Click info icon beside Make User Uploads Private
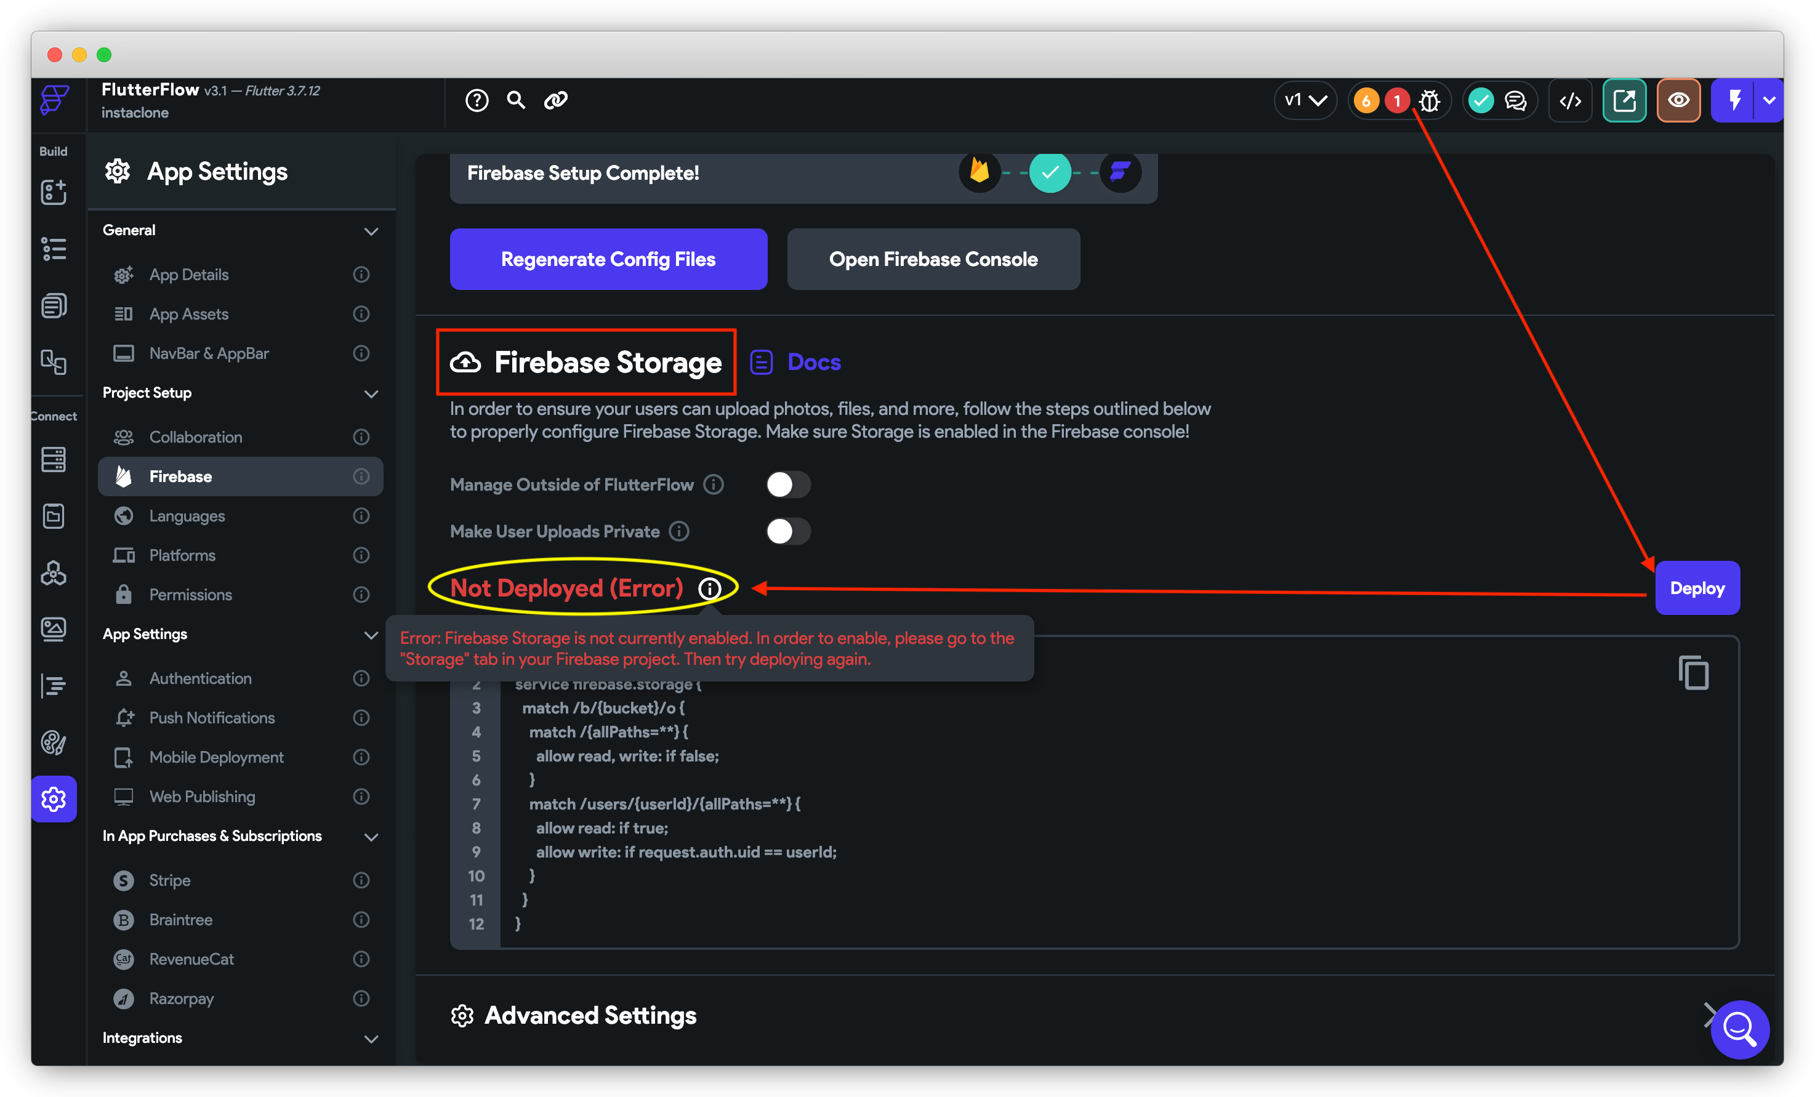 [678, 531]
